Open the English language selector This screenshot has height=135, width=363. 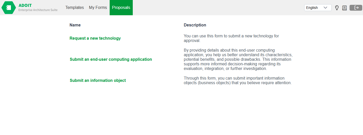(x=315, y=8)
